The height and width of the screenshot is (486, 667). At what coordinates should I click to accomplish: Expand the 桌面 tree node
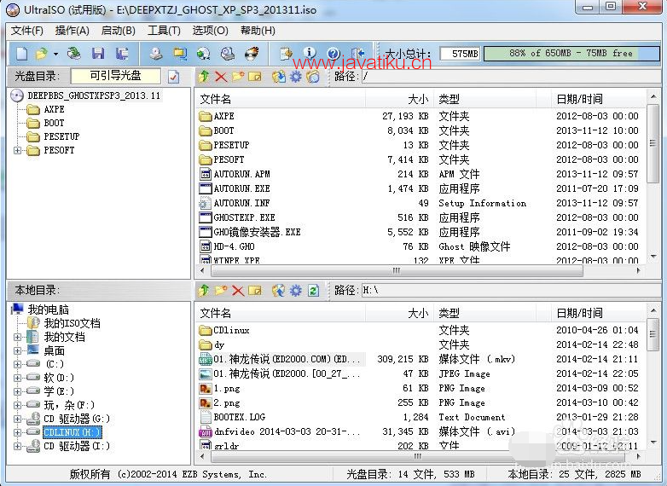click(17, 350)
